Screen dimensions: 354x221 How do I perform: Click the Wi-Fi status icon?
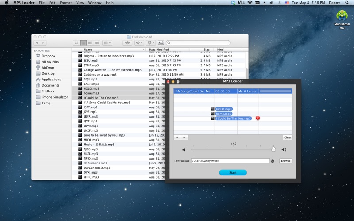pyautogui.click(x=250, y=3)
